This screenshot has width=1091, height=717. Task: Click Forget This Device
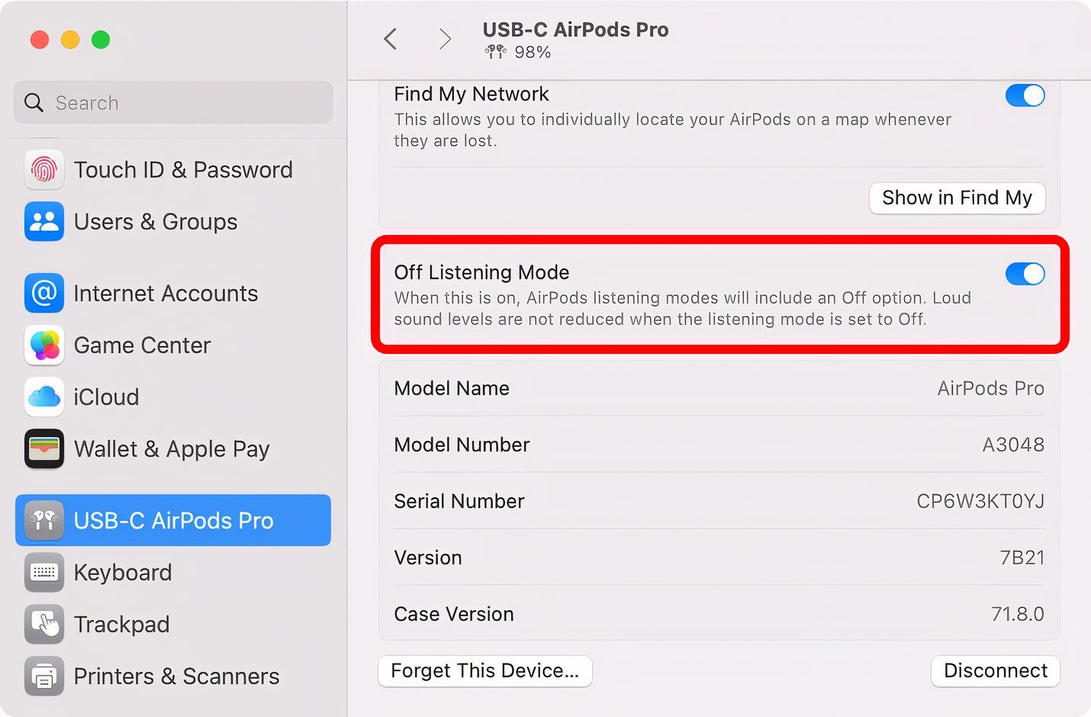(x=484, y=671)
